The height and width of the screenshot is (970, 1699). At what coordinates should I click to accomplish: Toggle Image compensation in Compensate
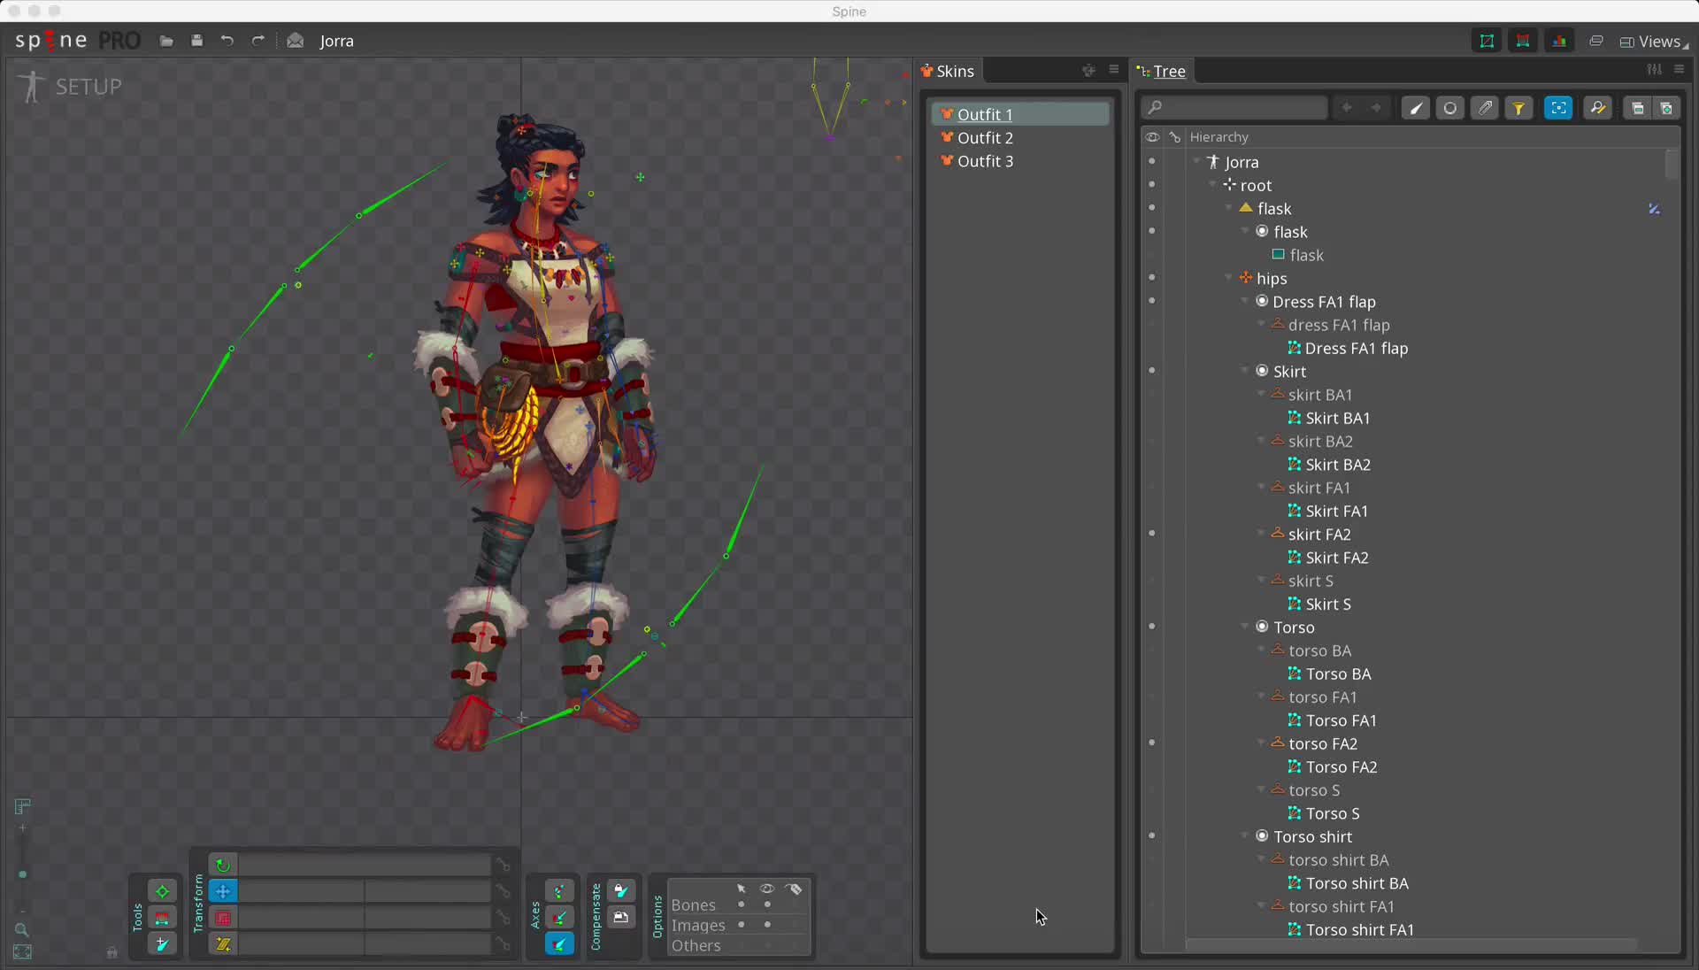point(621,918)
